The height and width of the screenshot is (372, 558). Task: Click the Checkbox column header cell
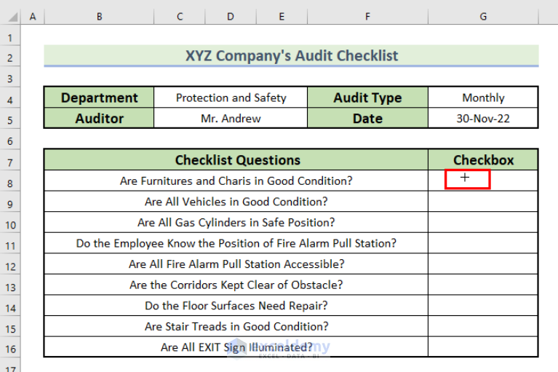click(483, 160)
